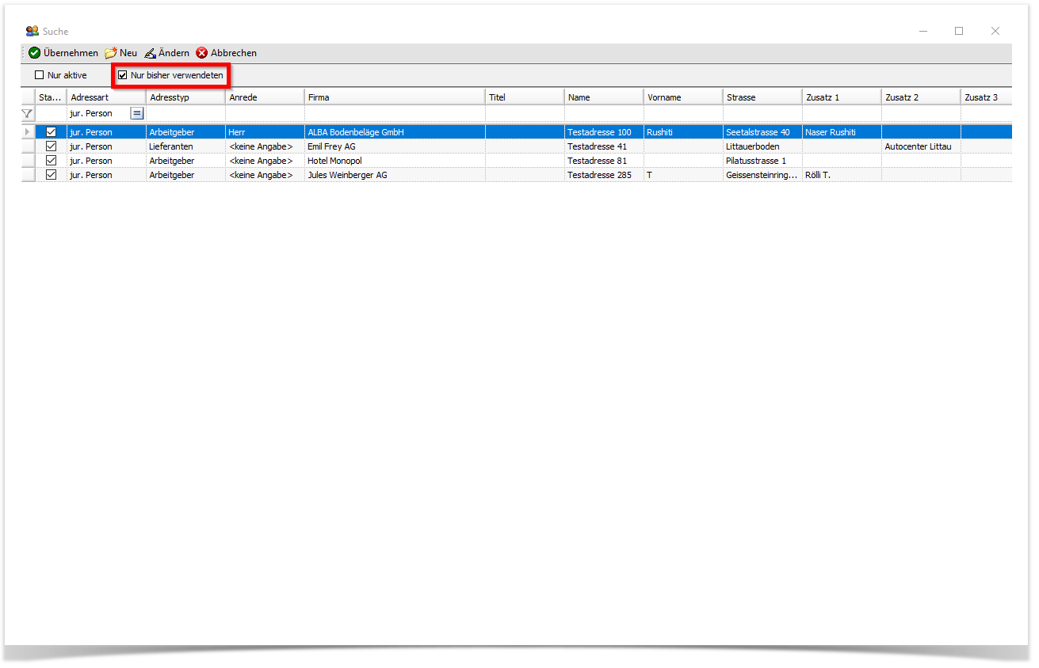The height and width of the screenshot is (668, 1039).
Task: Enable the Nur aktive checkbox
Action: (40, 75)
